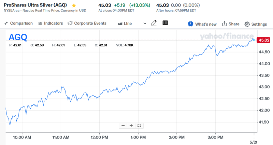Click the ProShares Ultra Silver (AGQ) title
Viewport: 273px width, 145px height.
point(35,5)
